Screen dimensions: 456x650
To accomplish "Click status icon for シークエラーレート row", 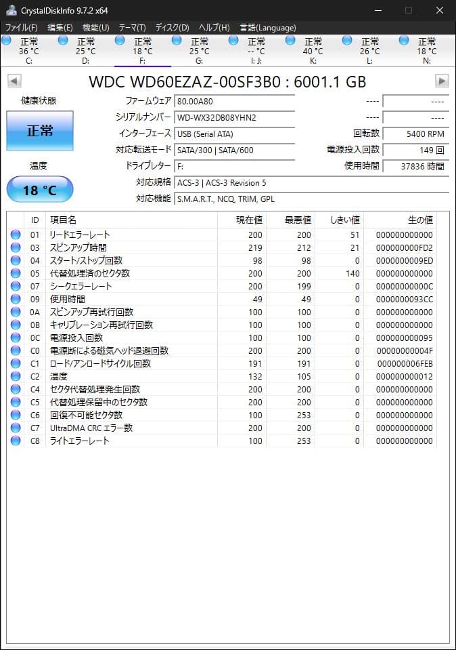I will (16, 286).
